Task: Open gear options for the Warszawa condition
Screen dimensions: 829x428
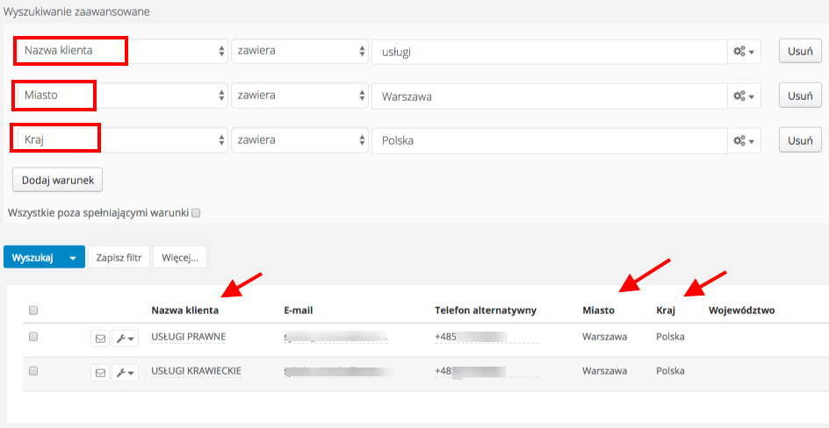Action: coord(746,96)
